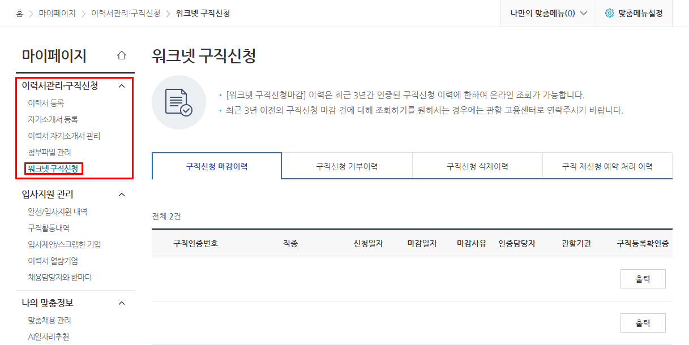Click 워크넷 구직신청 in breadcrumb
This screenshot has width=689, height=345.
[203, 13]
